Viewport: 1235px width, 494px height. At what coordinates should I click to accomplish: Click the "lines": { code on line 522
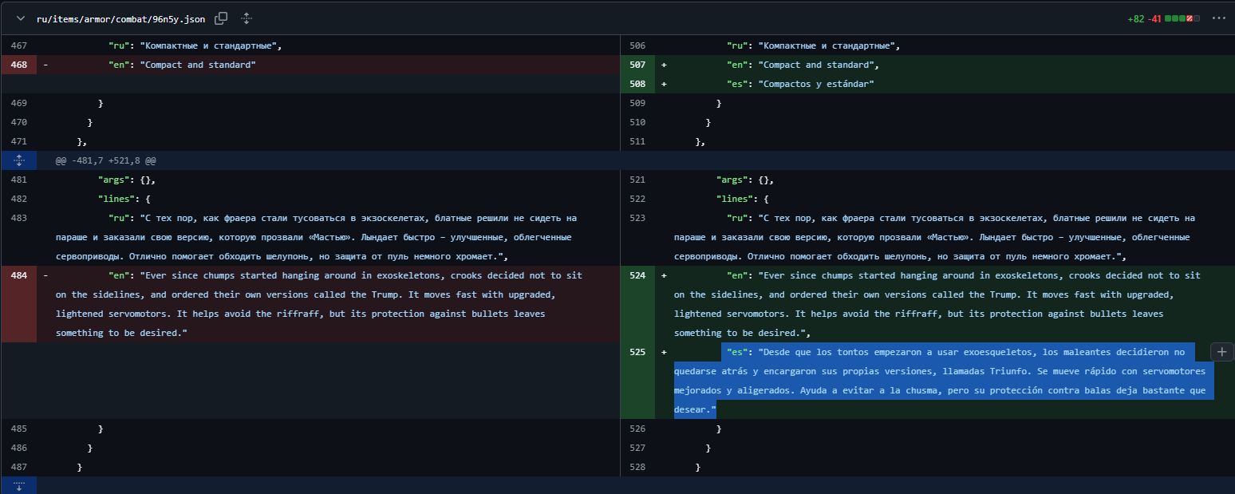(743, 199)
